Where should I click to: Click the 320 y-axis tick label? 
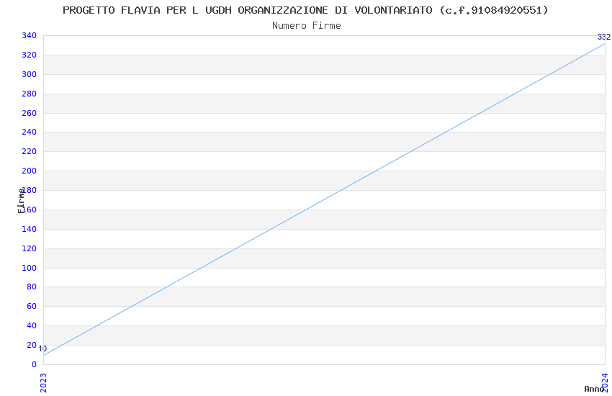30,55
